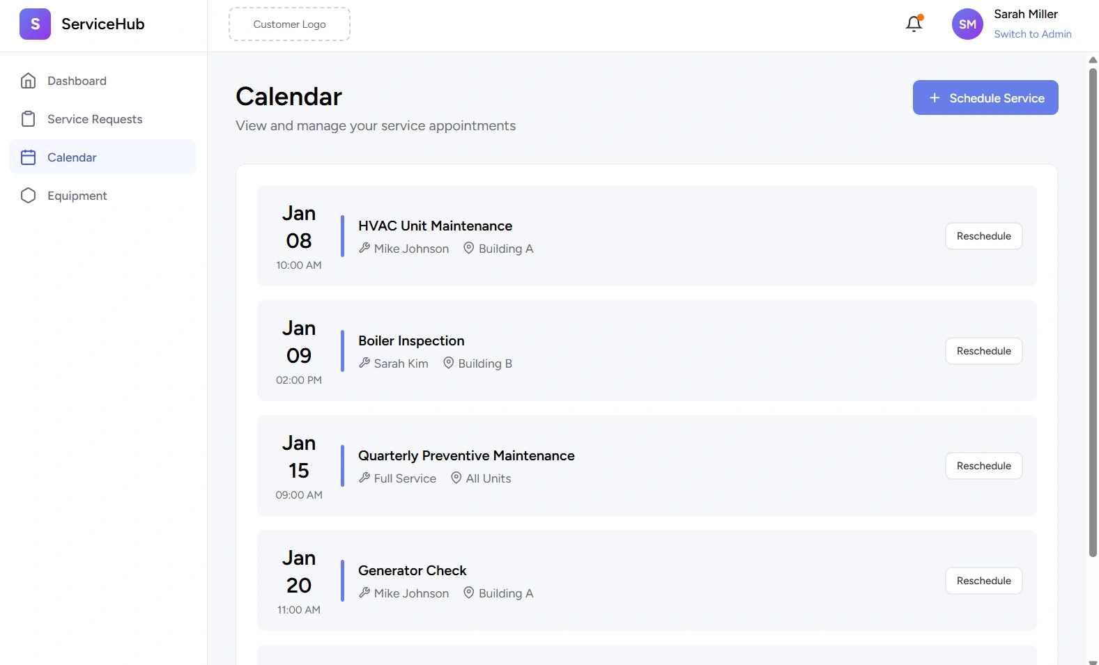Reschedule the Generator Check appointment
Viewport: 1099px width, 665px height.
coord(983,581)
